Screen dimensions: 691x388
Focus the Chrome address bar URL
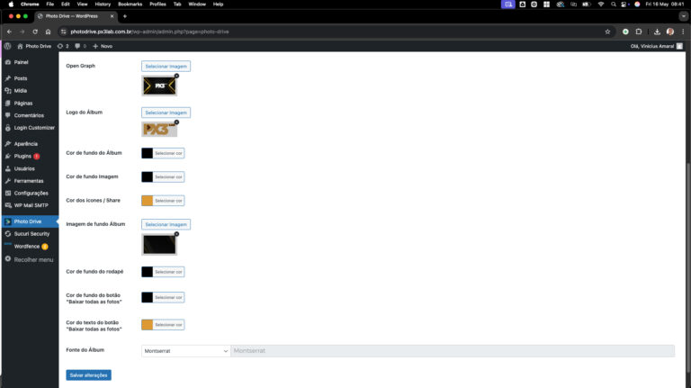pos(149,32)
